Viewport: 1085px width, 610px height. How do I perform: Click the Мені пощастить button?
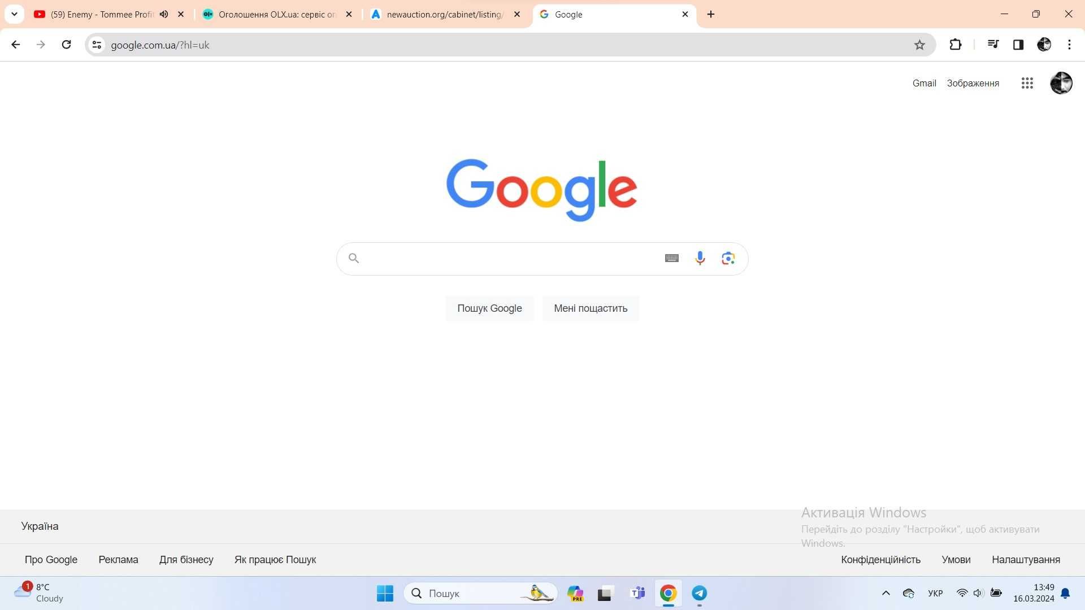pos(591,308)
